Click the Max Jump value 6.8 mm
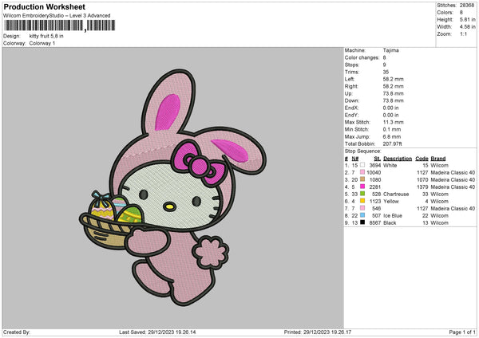The image size is (479, 338). tap(392, 136)
